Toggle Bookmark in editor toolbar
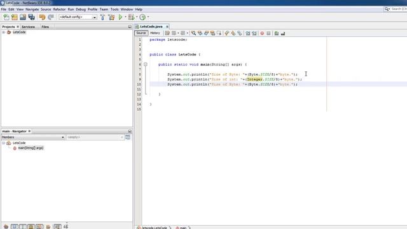The height and width of the screenshot is (229, 407). coord(240,33)
